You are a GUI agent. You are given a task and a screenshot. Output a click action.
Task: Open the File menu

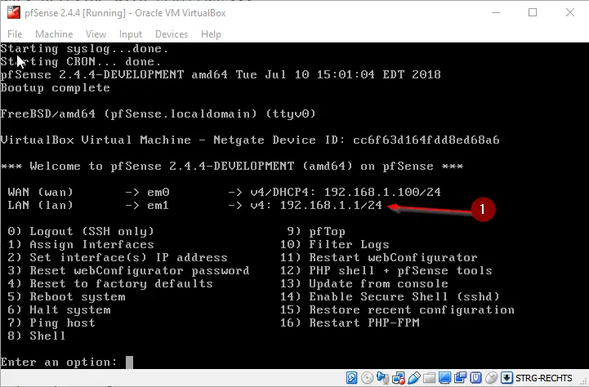(15, 34)
